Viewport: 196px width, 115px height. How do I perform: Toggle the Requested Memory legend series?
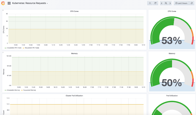29,90
